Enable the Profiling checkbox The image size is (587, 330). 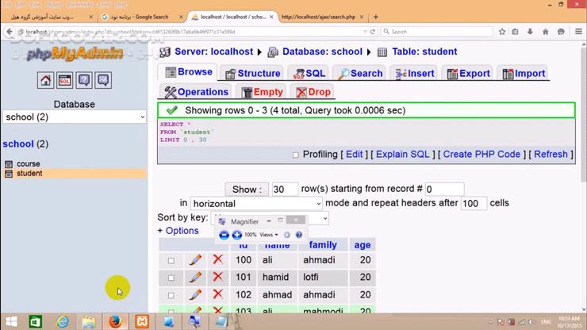coord(296,155)
